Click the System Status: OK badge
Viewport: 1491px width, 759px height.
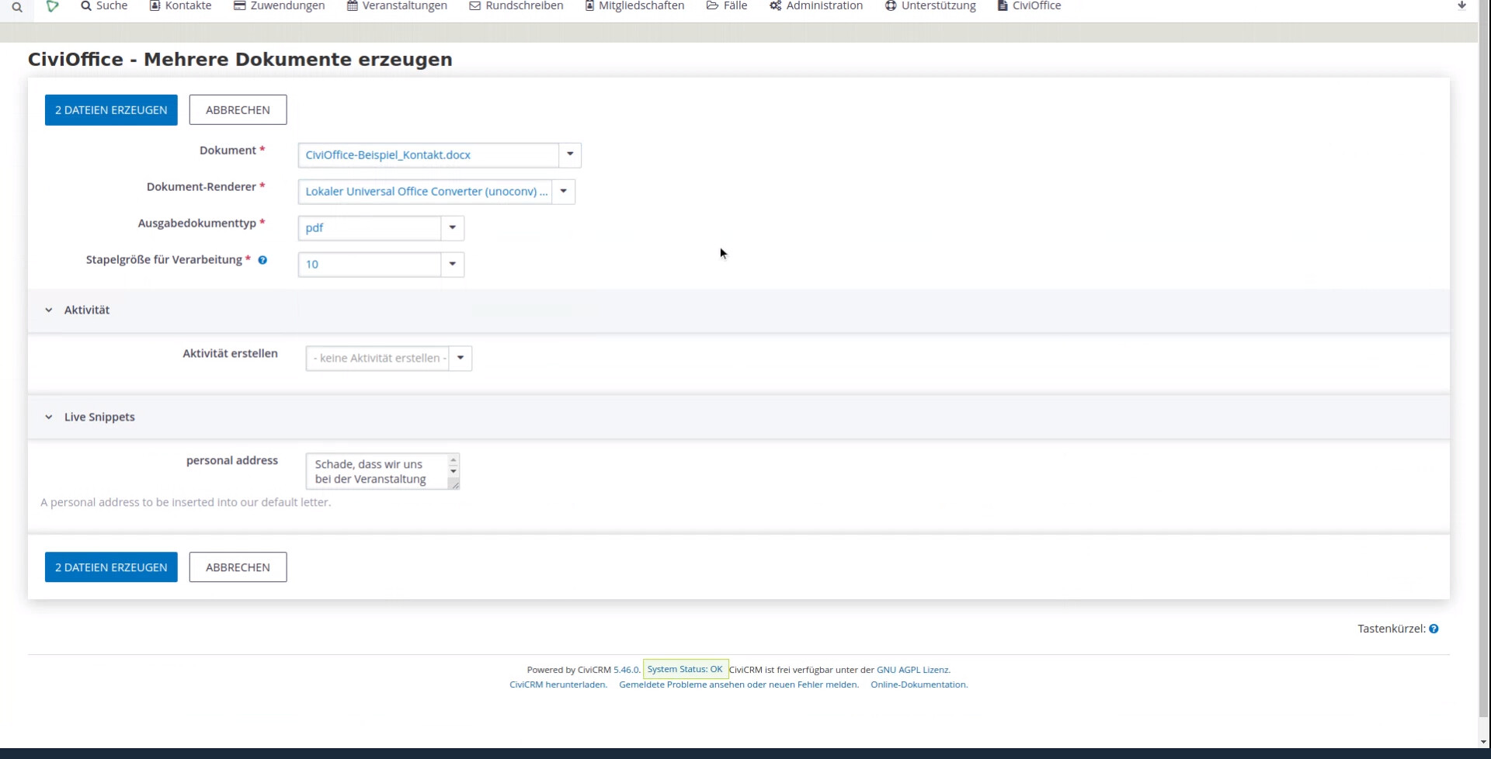pyautogui.click(x=685, y=669)
